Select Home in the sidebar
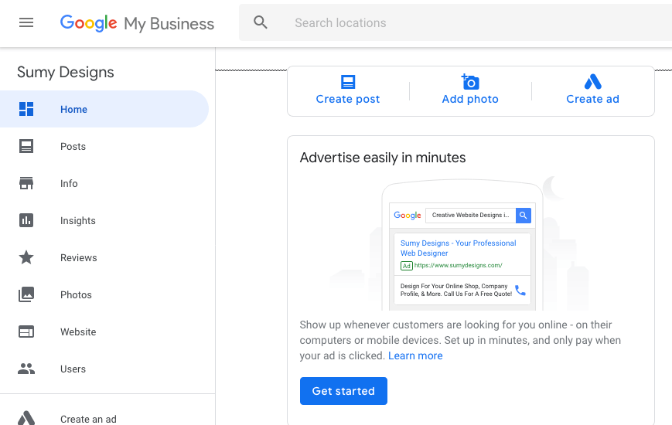Viewport: 672px width, 425px height. pos(104,109)
